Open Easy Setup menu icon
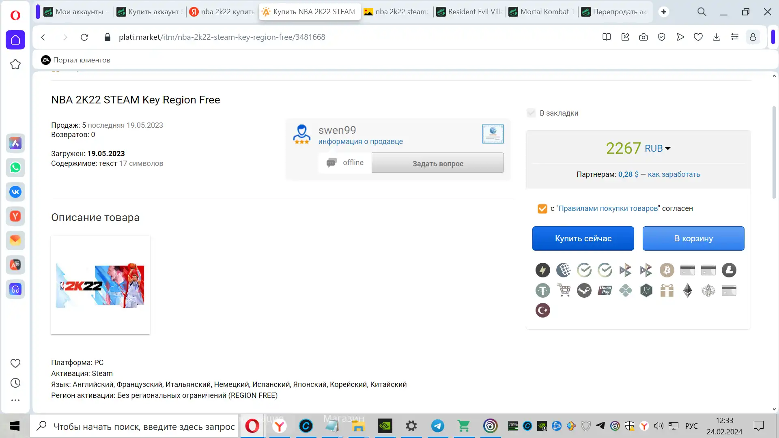 734,37
